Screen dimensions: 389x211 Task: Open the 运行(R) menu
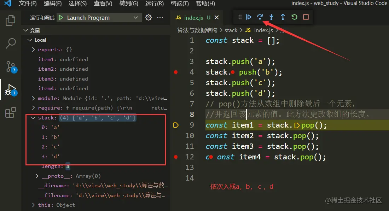154,4
